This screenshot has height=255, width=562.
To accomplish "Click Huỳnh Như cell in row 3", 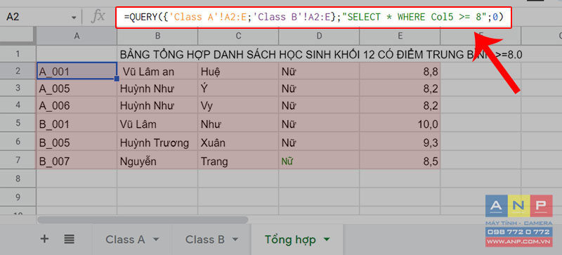I will (x=157, y=89).
